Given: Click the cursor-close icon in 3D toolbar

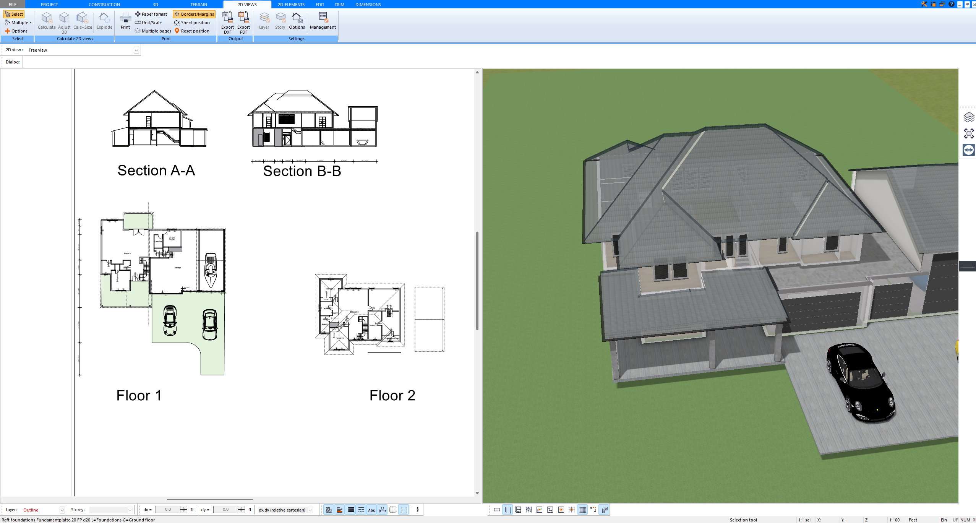Looking at the screenshot, I should (604, 510).
